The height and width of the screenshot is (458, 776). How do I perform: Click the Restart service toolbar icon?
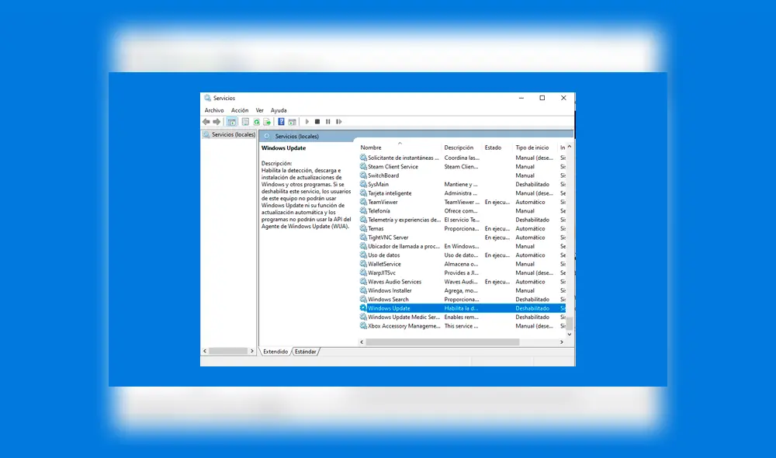tap(338, 122)
